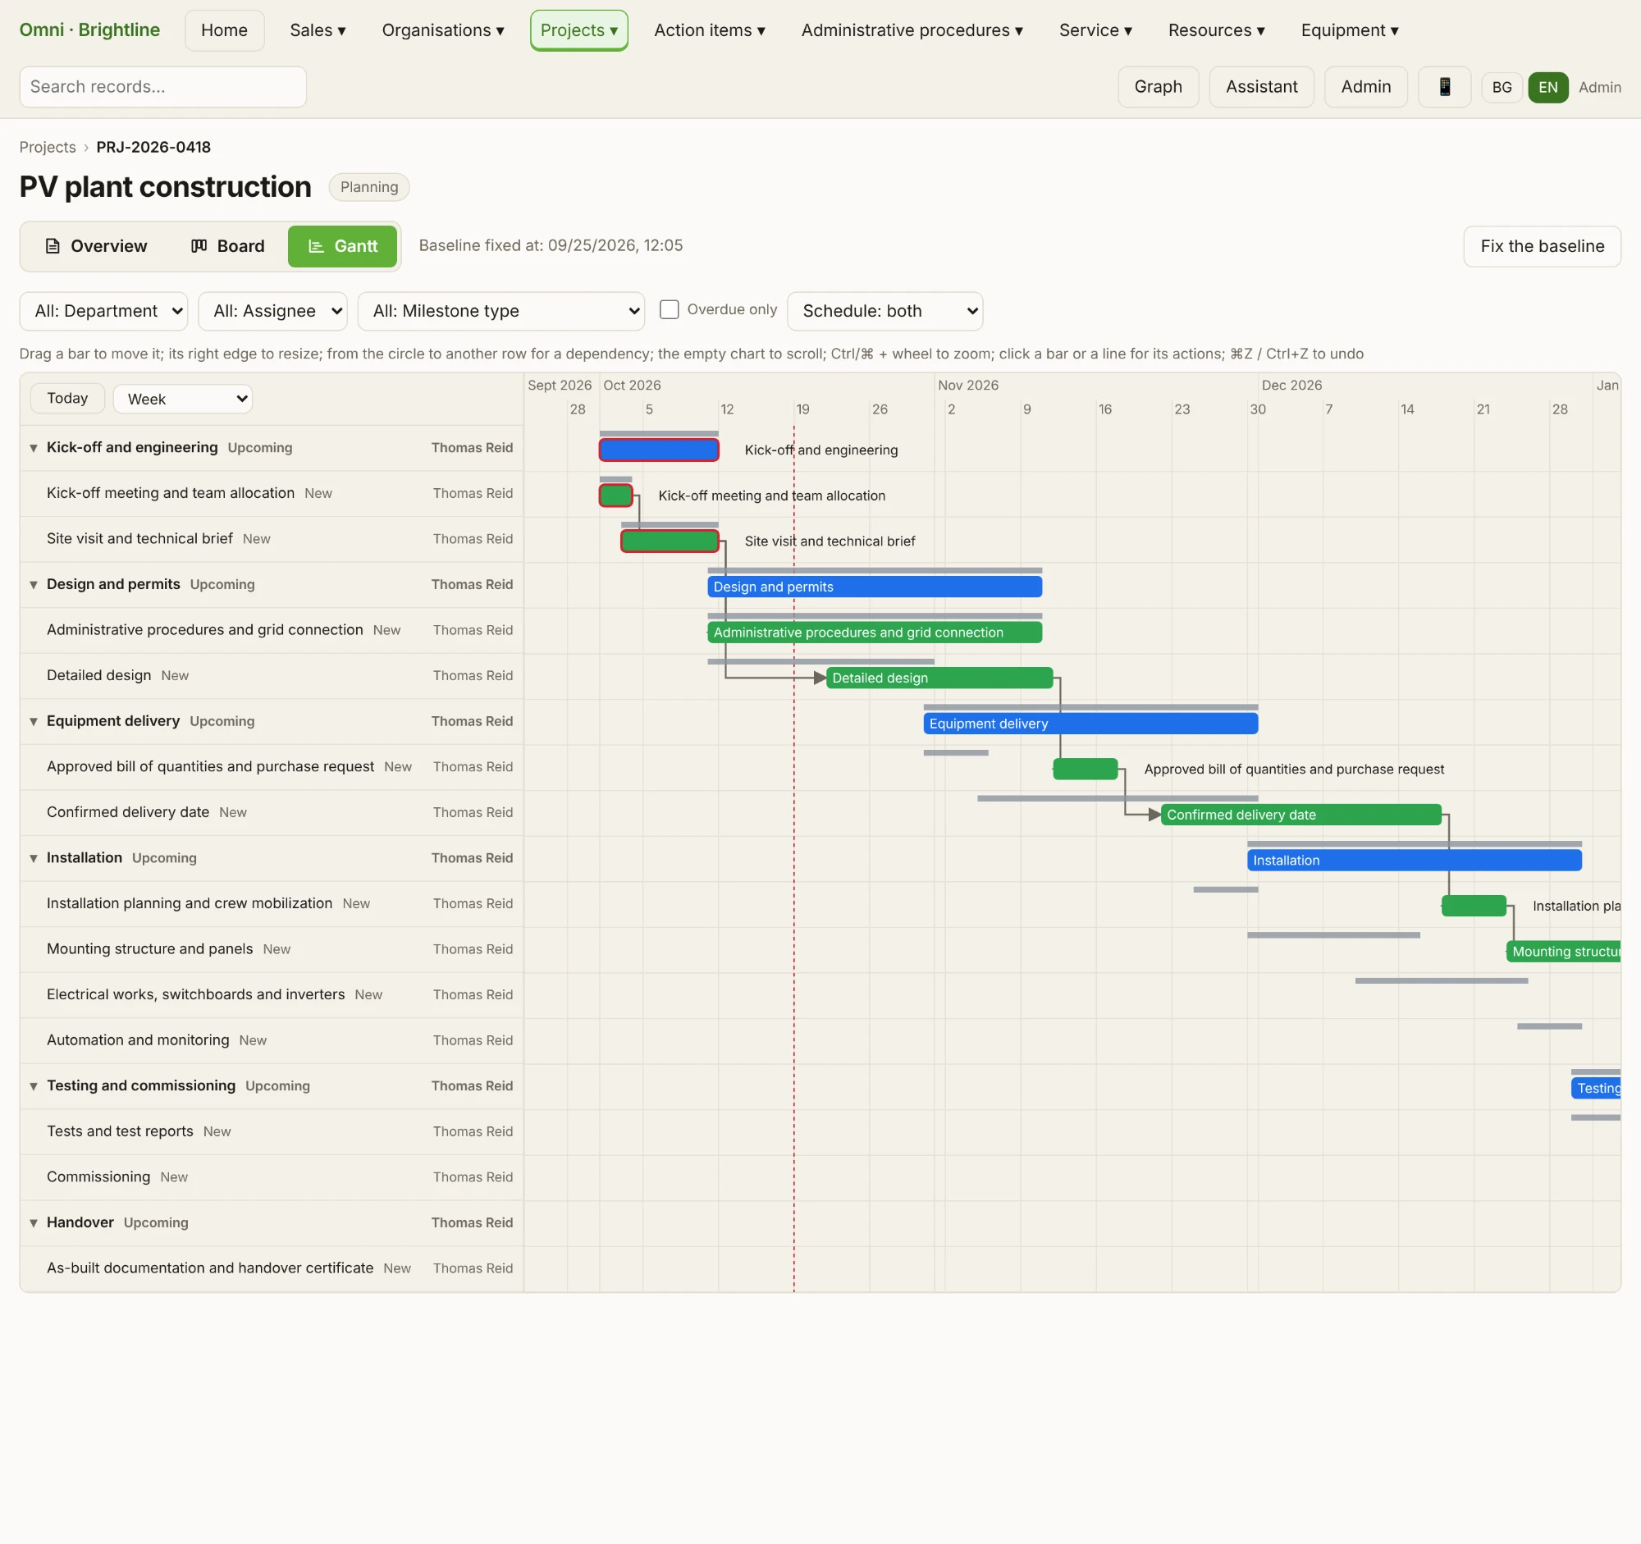Click the Kick-off and engineering red-outlined bar
Viewport: 1641px width, 1544px height.
[x=659, y=450]
